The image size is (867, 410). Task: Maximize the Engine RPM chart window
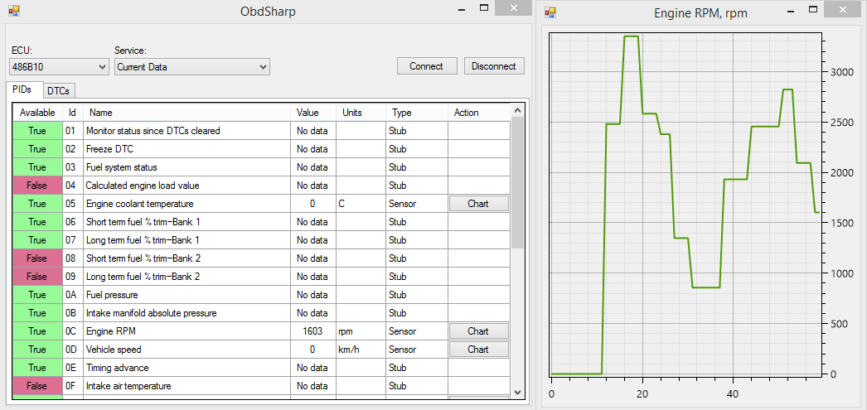pyautogui.click(x=812, y=9)
